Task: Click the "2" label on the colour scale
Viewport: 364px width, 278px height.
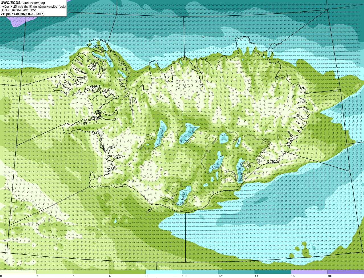Action: click(37, 276)
